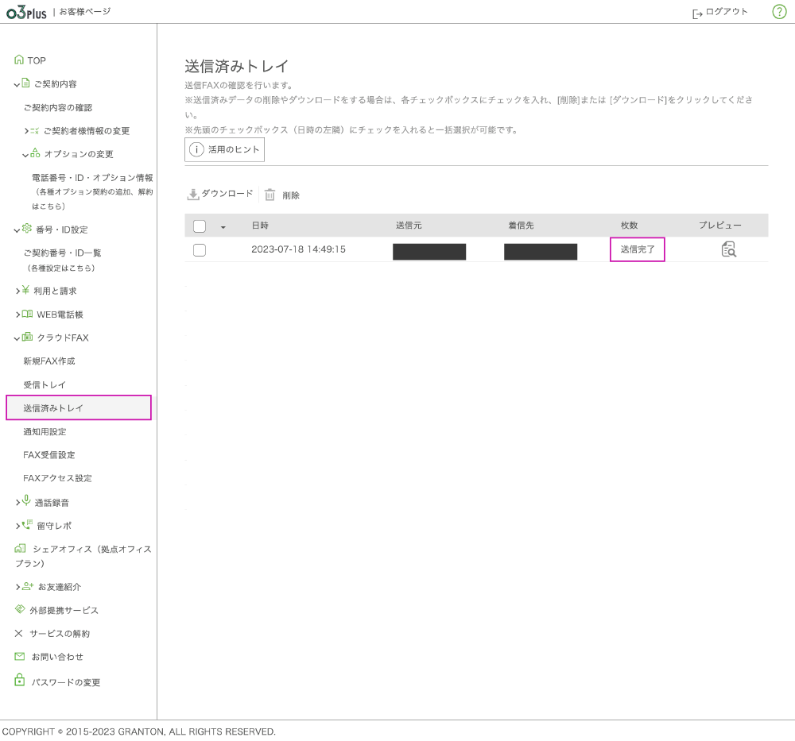This screenshot has width=795, height=741.
Task: Expand the WEB電話帳 chevron
Action: point(17,315)
